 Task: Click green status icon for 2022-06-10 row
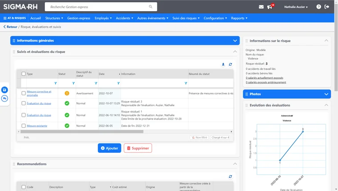[67, 115]
